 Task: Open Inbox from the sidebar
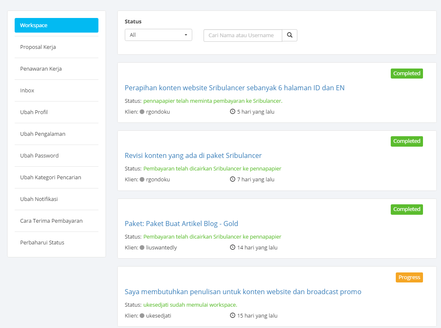coord(27,91)
